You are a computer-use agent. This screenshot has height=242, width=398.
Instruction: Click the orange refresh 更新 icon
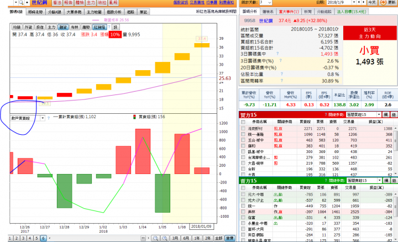coord(383,2)
